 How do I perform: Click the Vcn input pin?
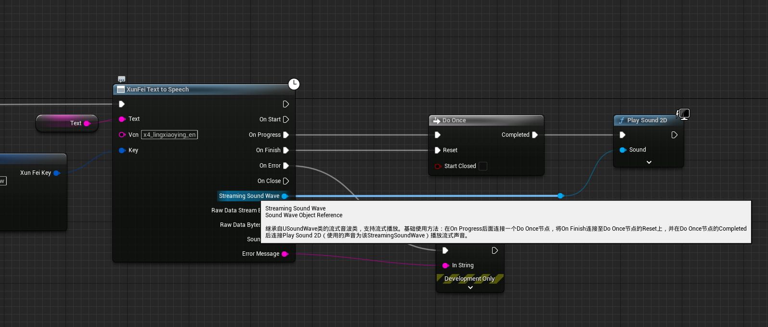coord(122,135)
